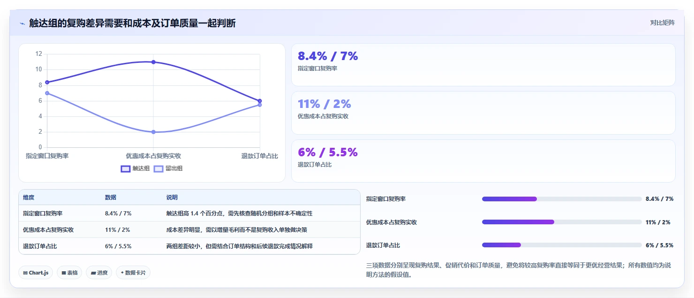
Task: Click the chart x-axis label 退款订单占比
Action: click(259, 156)
